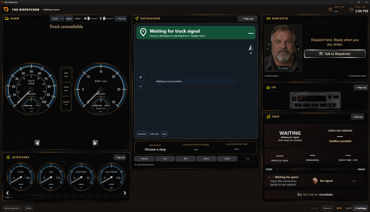
Task: Click the GEAR indicator box
Action: pyautogui.click(x=66, y=89)
